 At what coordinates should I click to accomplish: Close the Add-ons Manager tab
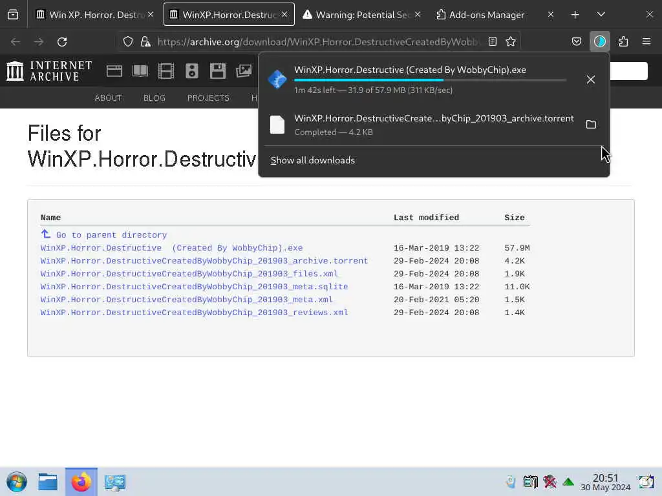click(x=551, y=15)
